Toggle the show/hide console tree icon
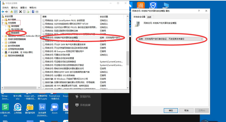The height and width of the screenshot is (122, 226). (x=15, y=12)
